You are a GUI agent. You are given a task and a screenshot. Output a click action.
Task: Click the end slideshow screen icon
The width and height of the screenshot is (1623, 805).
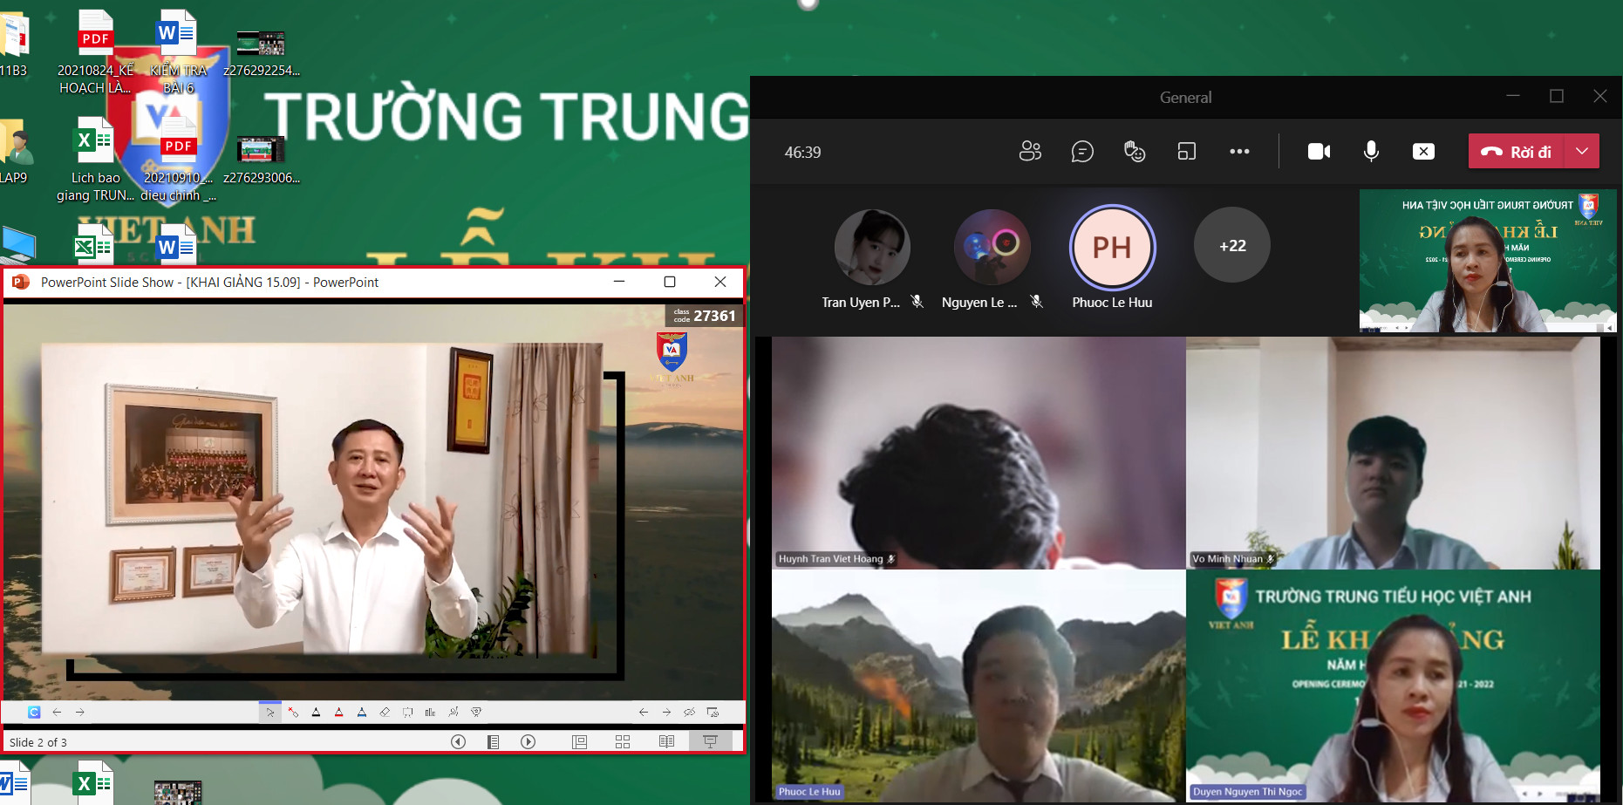point(713,712)
